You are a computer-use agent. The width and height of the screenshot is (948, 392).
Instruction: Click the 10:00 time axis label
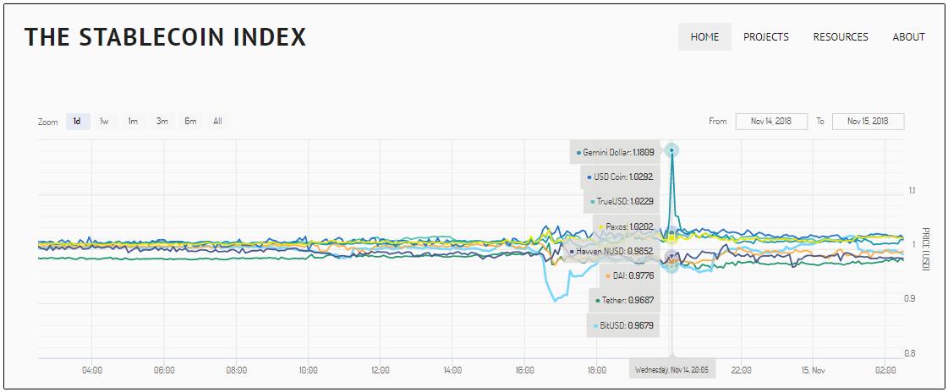(309, 370)
